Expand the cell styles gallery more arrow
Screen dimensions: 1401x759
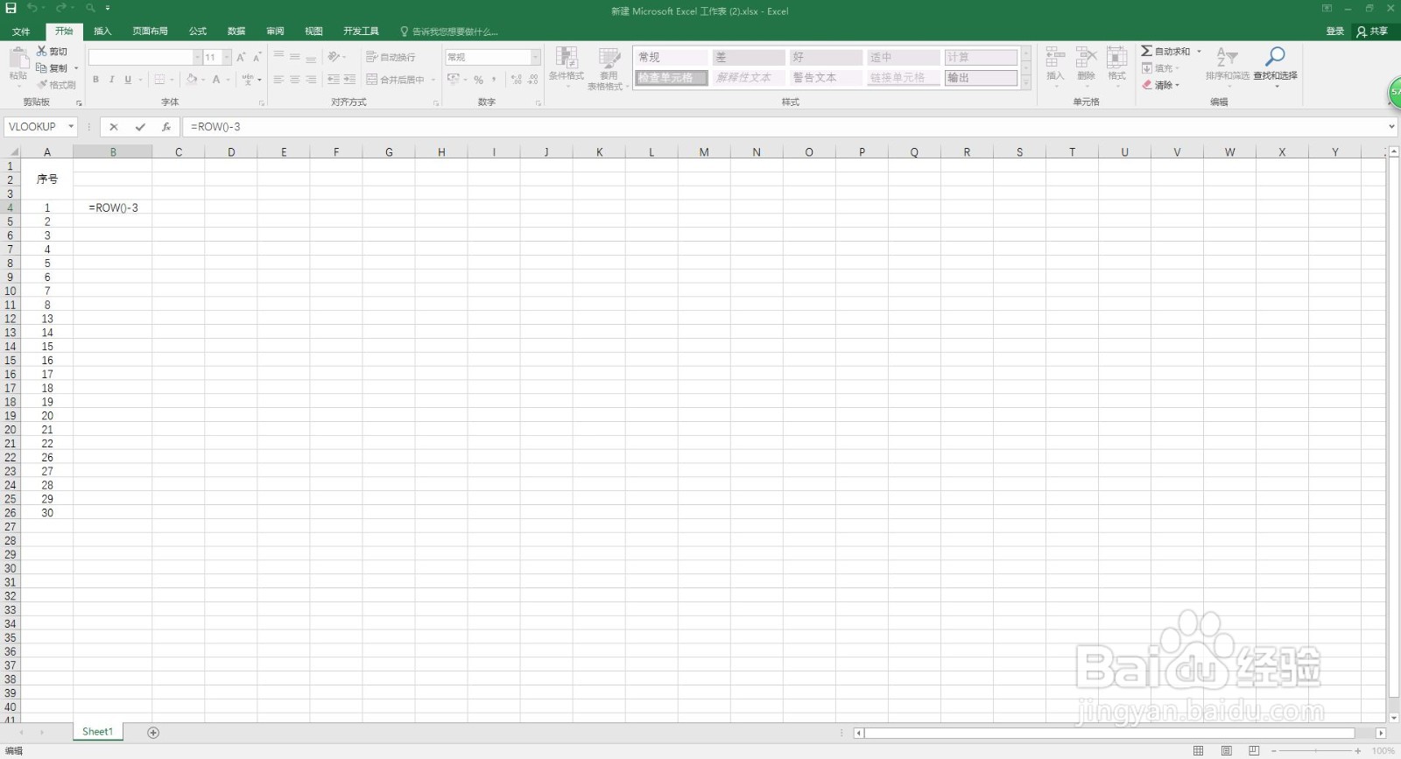click(x=1026, y=83)
